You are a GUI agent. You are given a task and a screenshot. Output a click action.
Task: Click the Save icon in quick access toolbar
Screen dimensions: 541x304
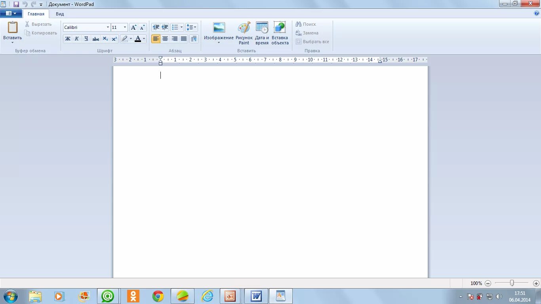click(16, 4)
